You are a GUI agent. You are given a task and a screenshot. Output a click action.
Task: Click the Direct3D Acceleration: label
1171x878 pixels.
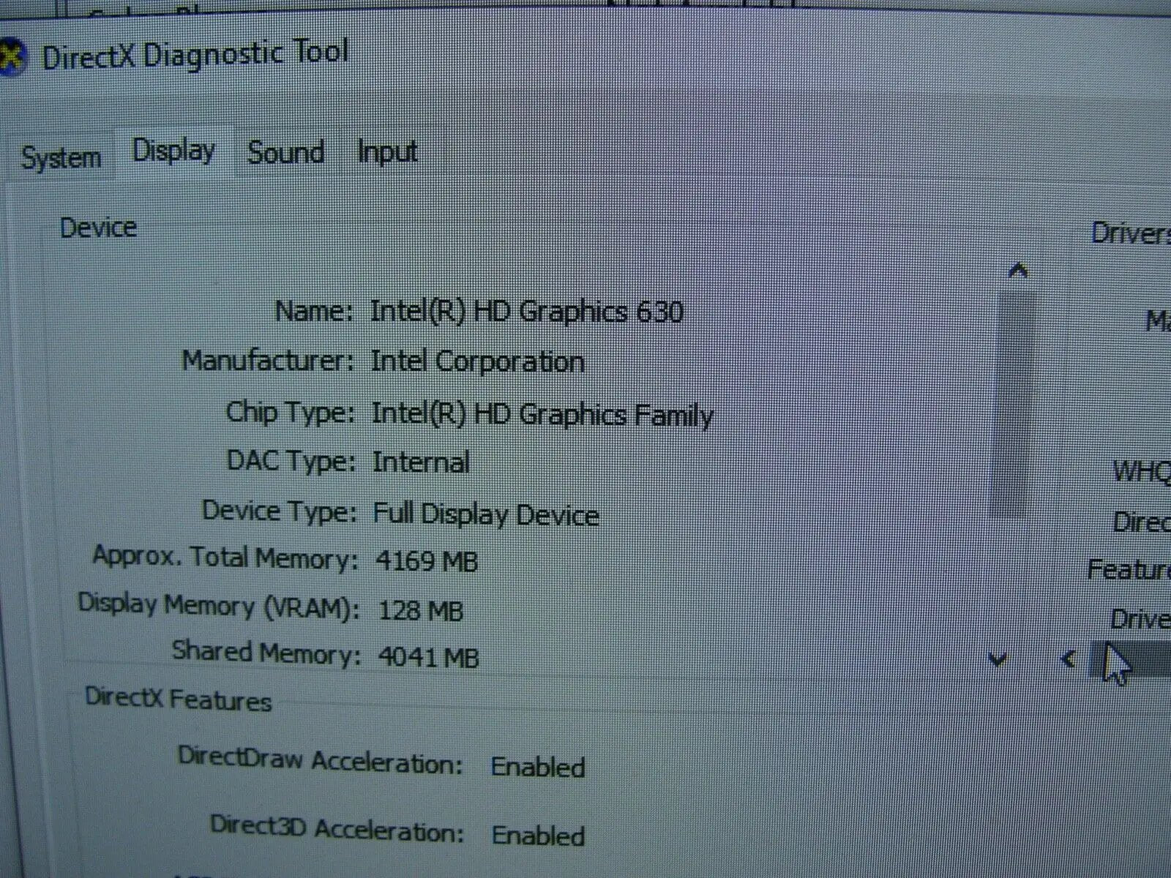(x=337, y=828)
